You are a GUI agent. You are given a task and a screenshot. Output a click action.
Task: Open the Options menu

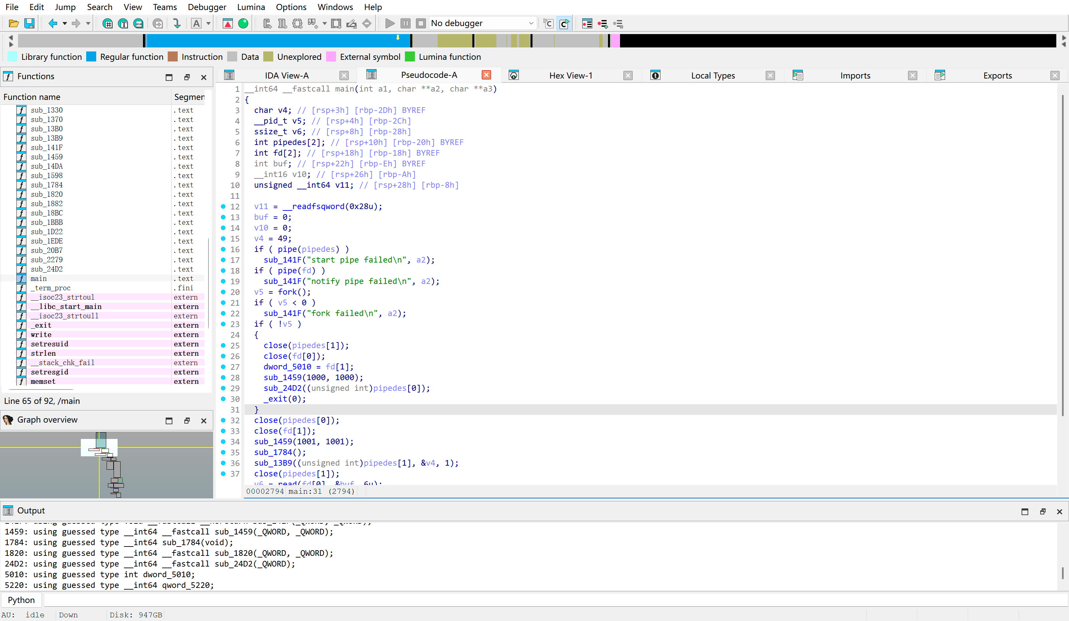point(291,7)
